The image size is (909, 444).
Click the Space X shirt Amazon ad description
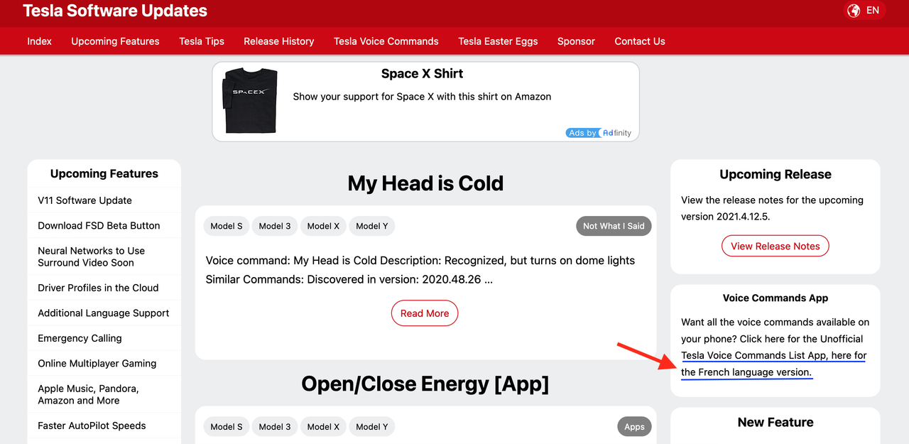coord(422,97)
